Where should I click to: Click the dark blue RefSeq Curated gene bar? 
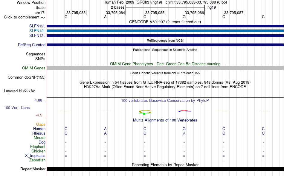coord(165,45)
